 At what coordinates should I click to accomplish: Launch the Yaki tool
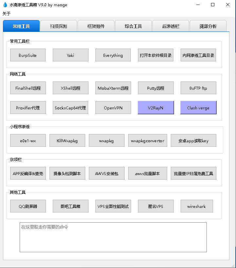coord(70,55)
